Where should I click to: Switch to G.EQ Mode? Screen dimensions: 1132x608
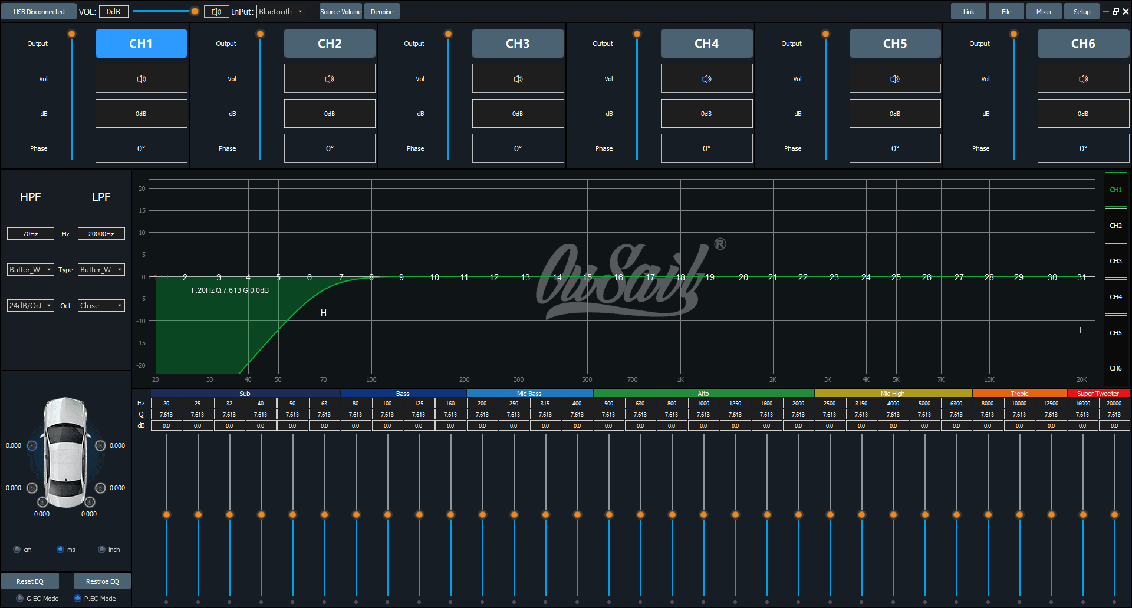20,599
